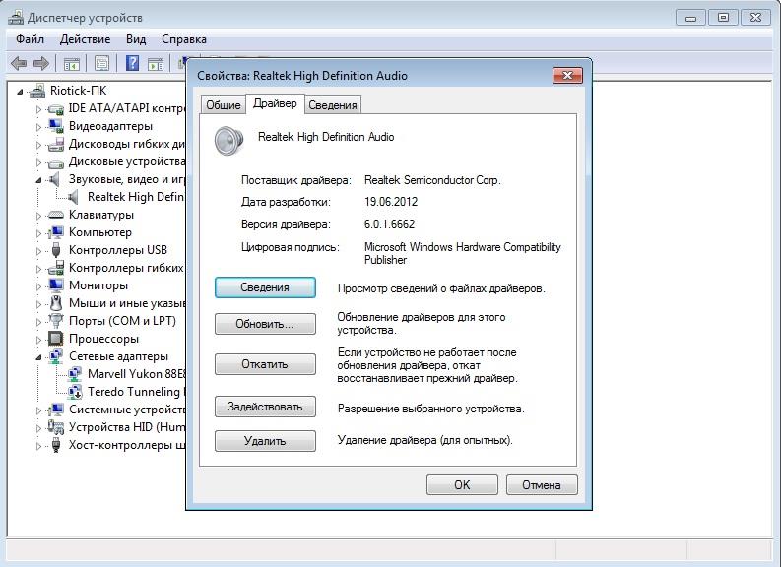Click the properties sheet toolbar icon

tap(100, 64)
